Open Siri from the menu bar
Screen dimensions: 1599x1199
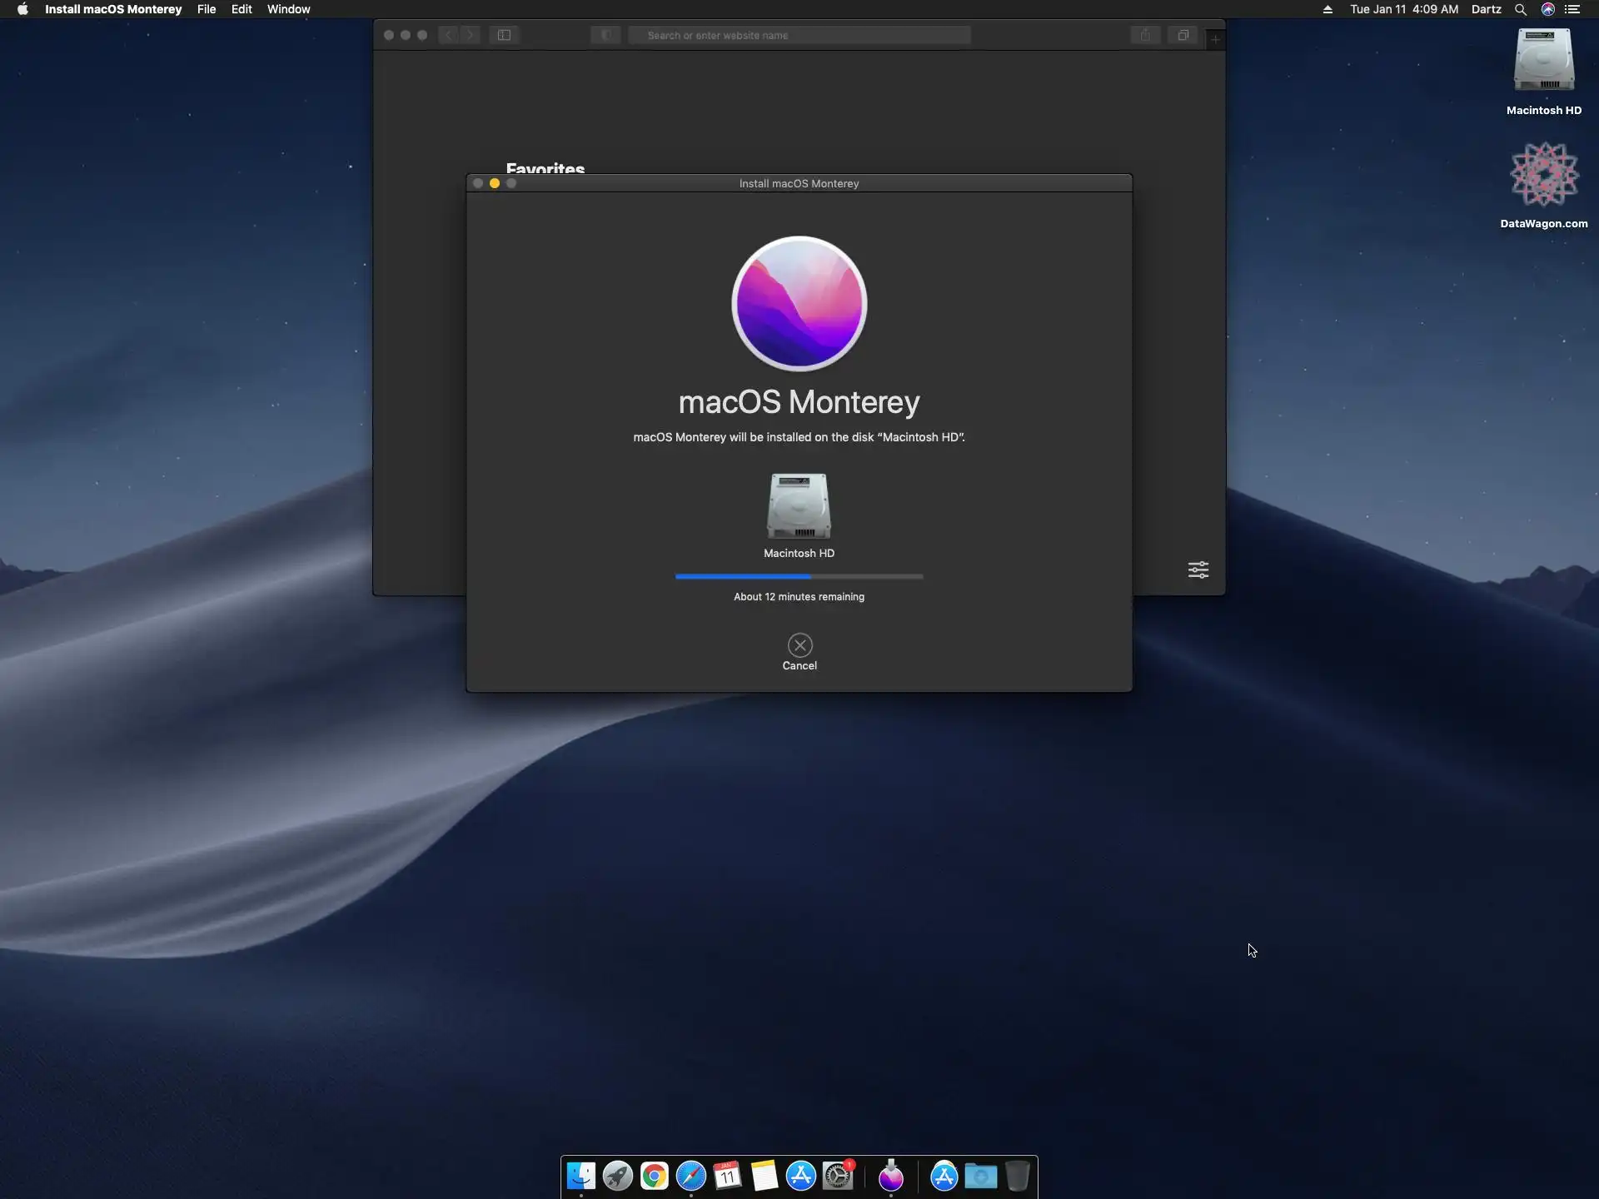pyautogui.click(x=1547, y=9)
